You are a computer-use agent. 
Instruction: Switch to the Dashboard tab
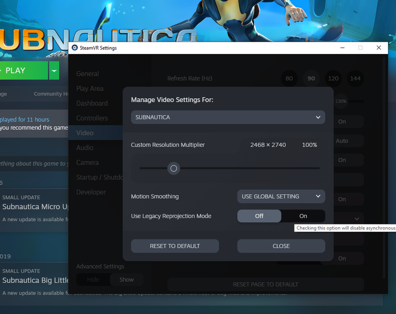(92, 103)
